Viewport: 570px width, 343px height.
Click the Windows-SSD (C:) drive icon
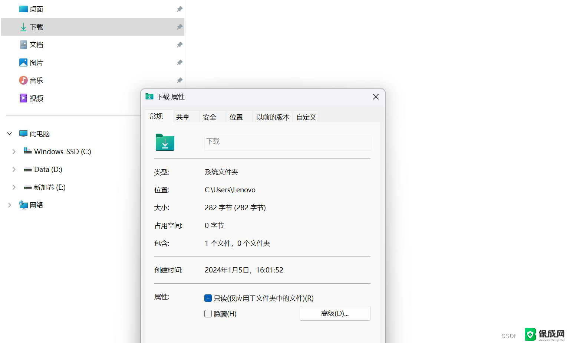[x=27, y=151]
